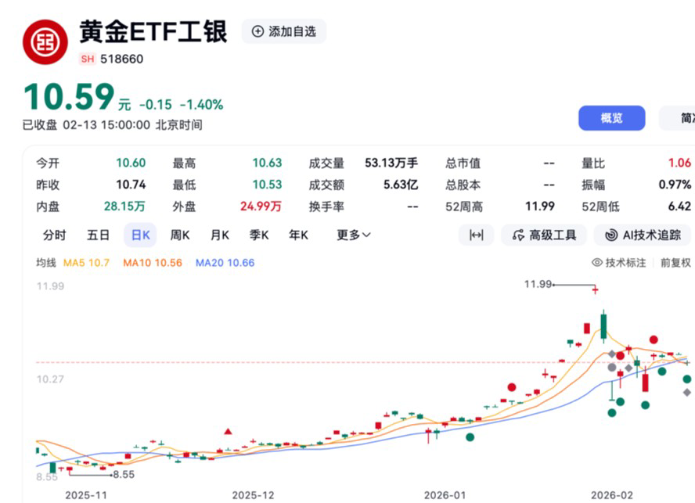Select the 周K weekly chart tab
The image size is (695, 503).
click(x=180, y=235)
